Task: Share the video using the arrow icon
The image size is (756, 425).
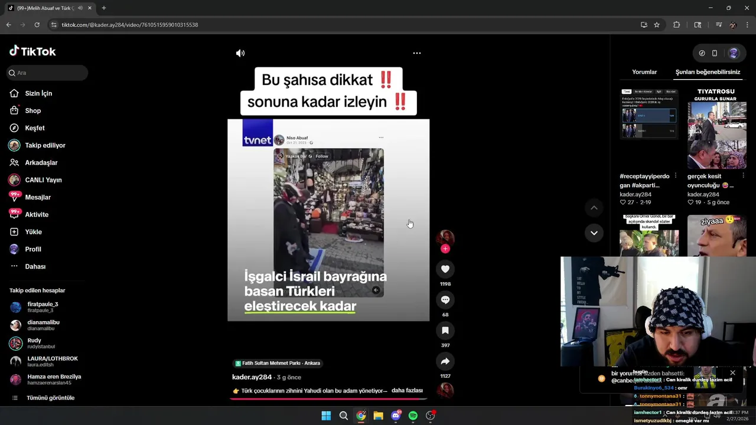Action: tap(445, 361)
